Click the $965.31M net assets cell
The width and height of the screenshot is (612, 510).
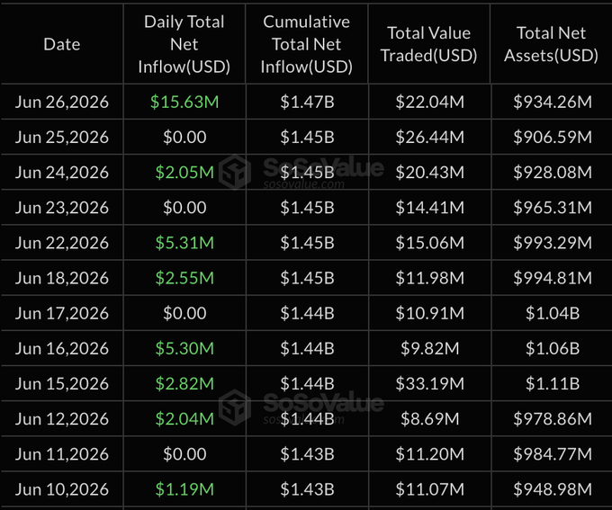[553, 207]
